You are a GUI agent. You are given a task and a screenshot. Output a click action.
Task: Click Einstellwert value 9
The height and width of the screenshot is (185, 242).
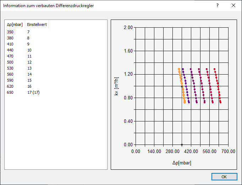(28, 44)
